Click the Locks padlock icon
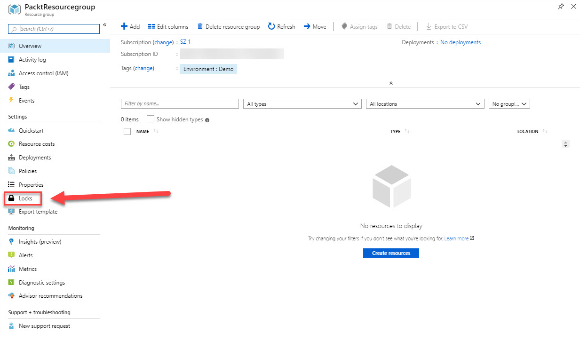This screenshot has height=341, width=580. pos(12,198)
